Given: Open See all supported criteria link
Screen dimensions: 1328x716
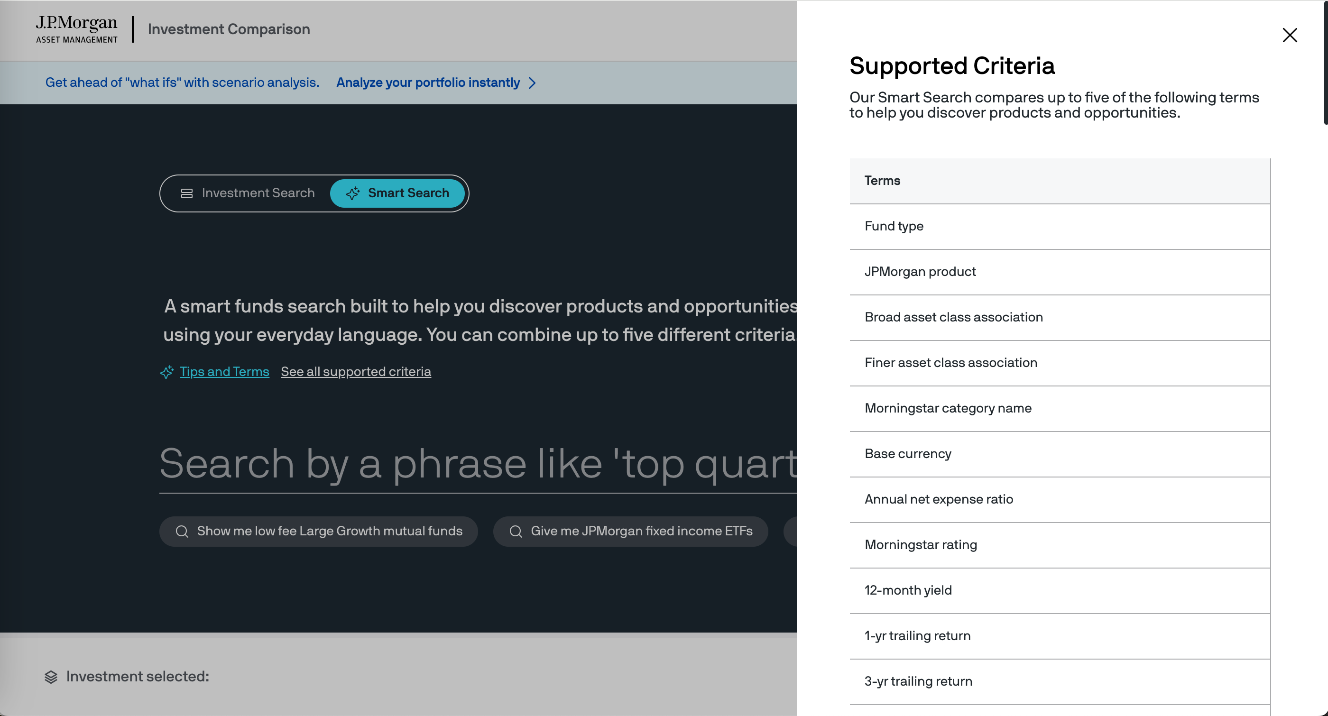Looking at the screenshot, I should [356, 372].
